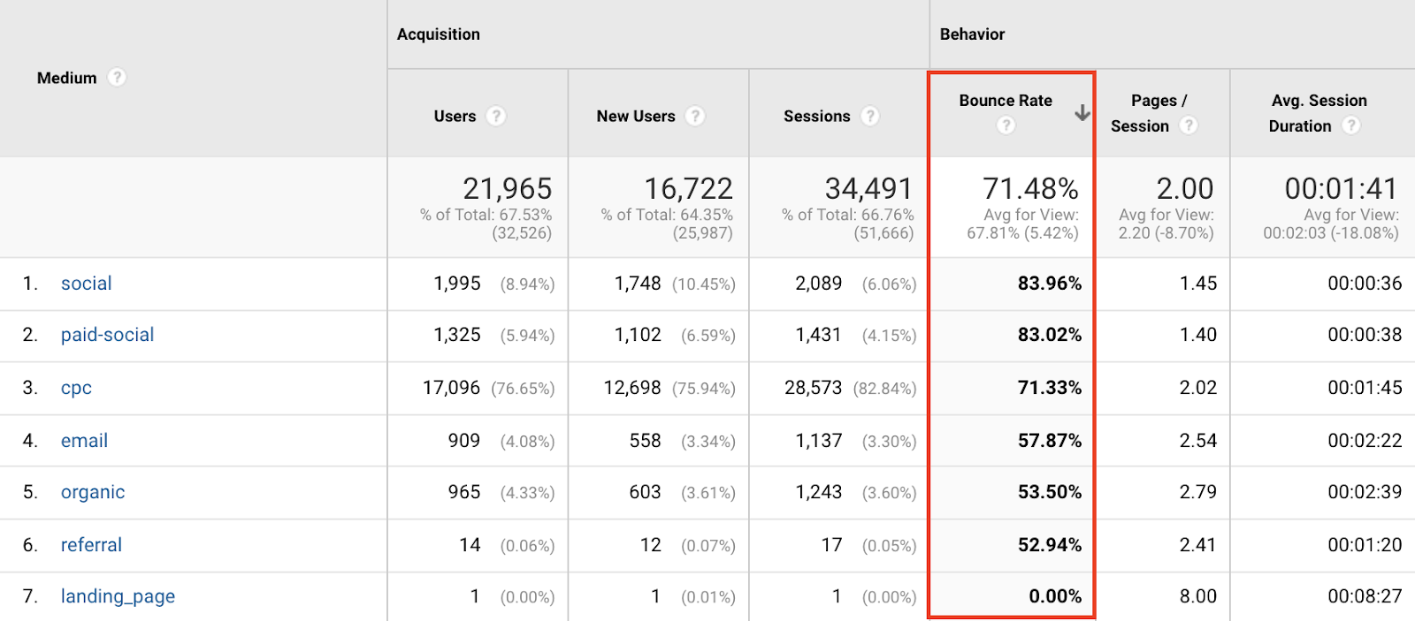Select the landing_page medium
Viewport: 1415px width, 621px height.
point(117,596)
